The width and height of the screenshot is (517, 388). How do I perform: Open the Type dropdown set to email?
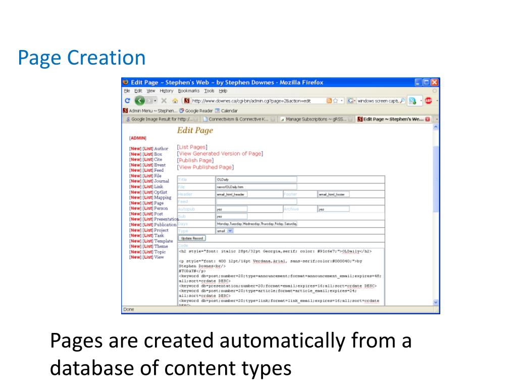[x=225, y=231]
